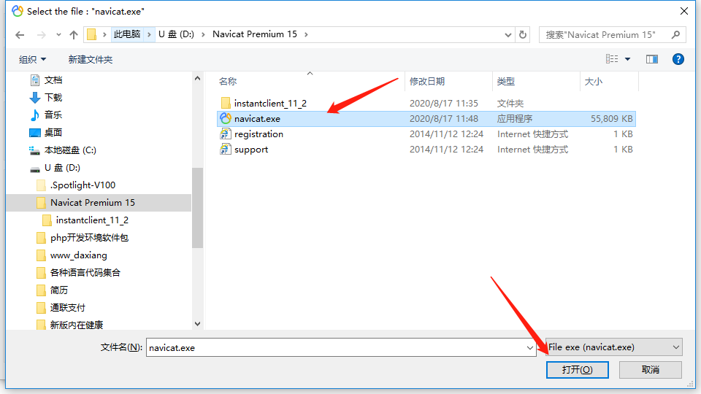Open the help button

[678, 59]
